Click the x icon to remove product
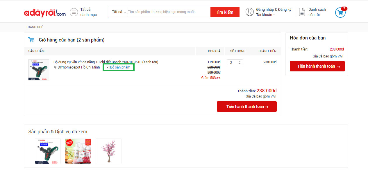Screen dimensions: 368x173 [107, 67]
